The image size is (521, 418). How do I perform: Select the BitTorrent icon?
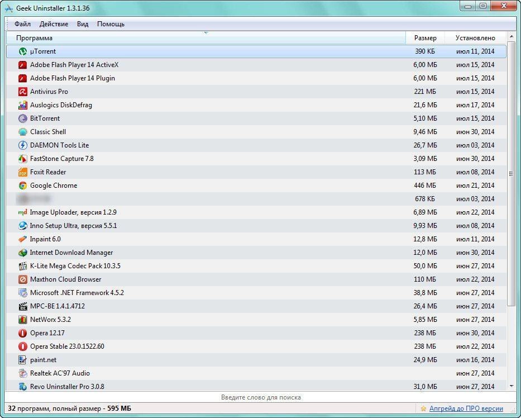click(x=22, y=118)
